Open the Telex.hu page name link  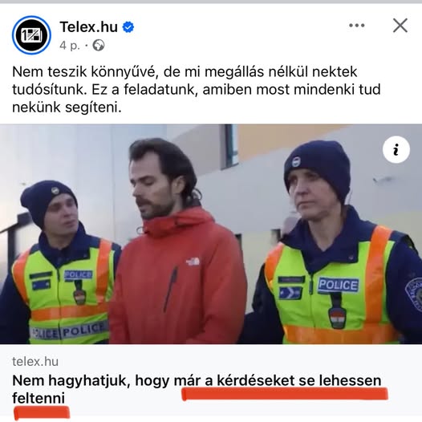tap(89, 27)
